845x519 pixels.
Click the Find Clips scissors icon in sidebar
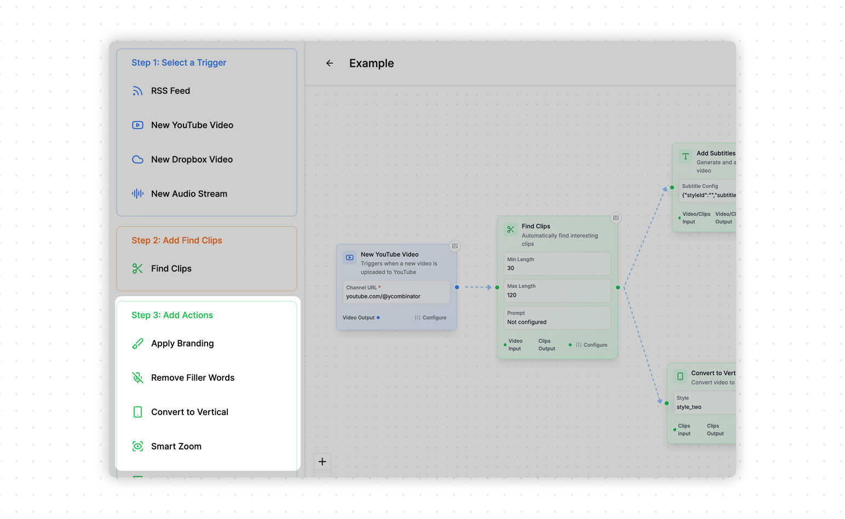click(137, 269)
